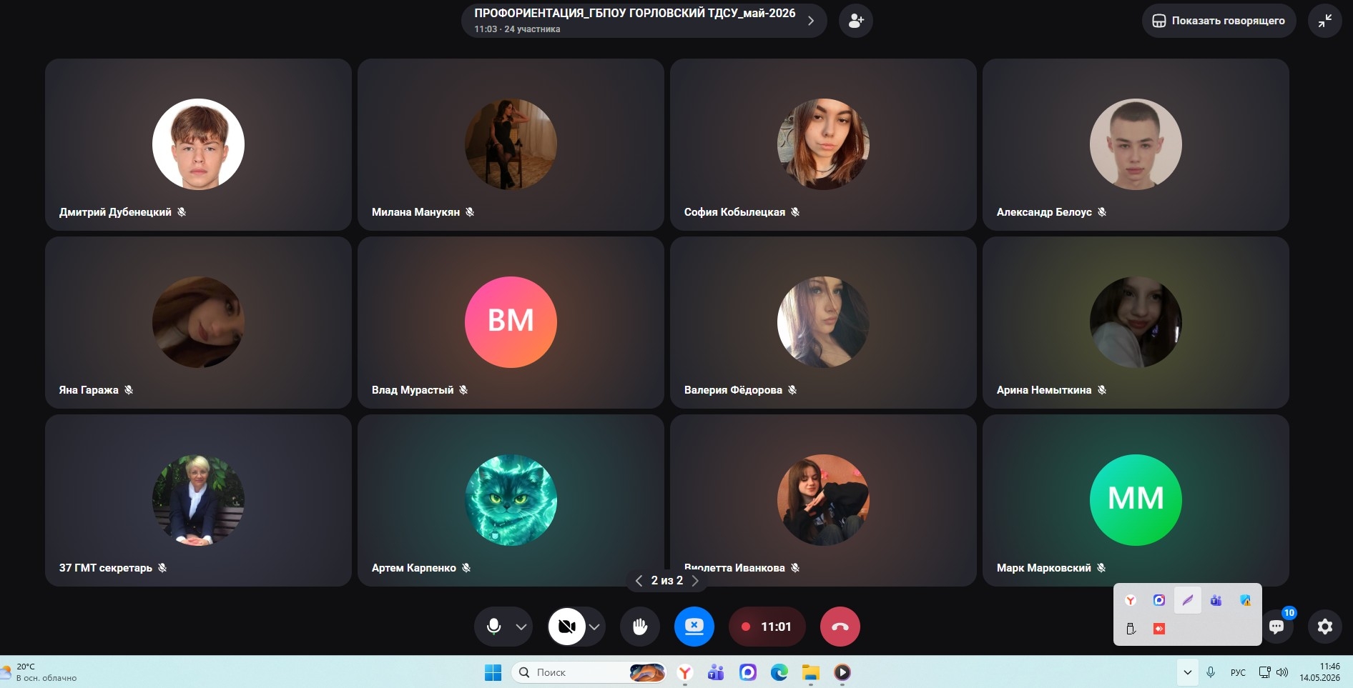Open Microsoft Teams icon in tray overflow
The height and width of the screenshot is (688, 1353).
coord(1216,601)
